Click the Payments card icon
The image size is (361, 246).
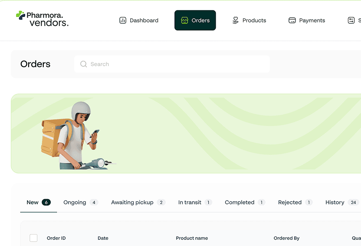[292, 20]
